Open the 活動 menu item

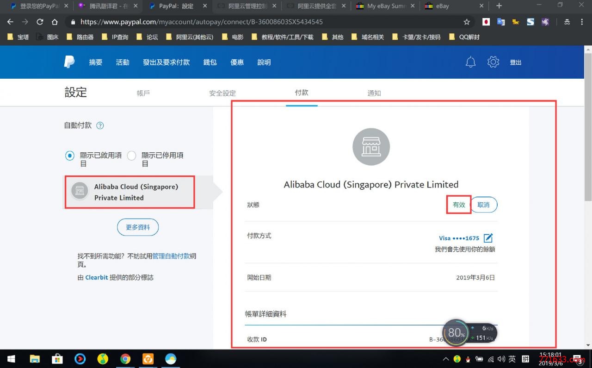(x=123, y=62)
